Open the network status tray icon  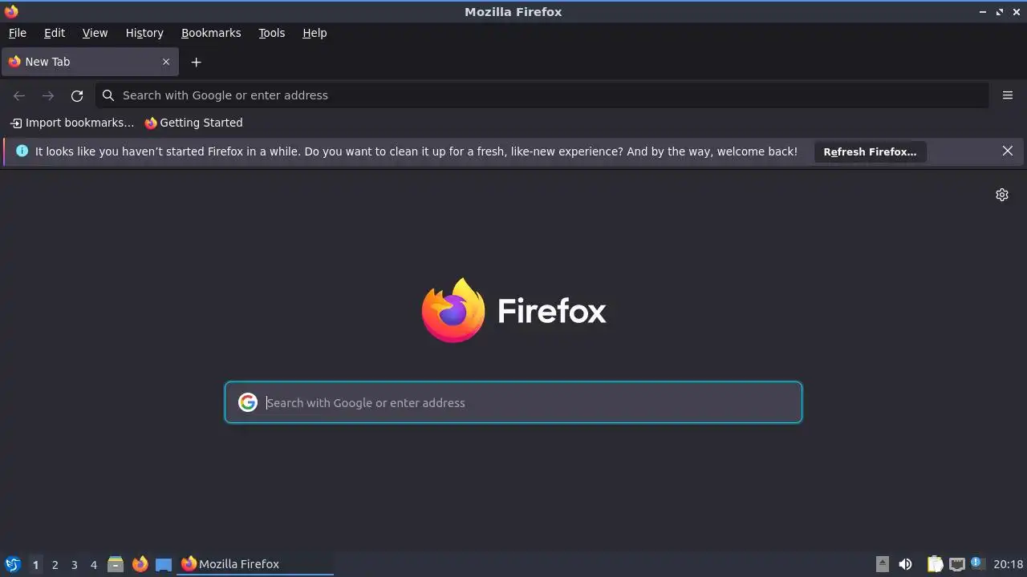click(x=956, y=564)
